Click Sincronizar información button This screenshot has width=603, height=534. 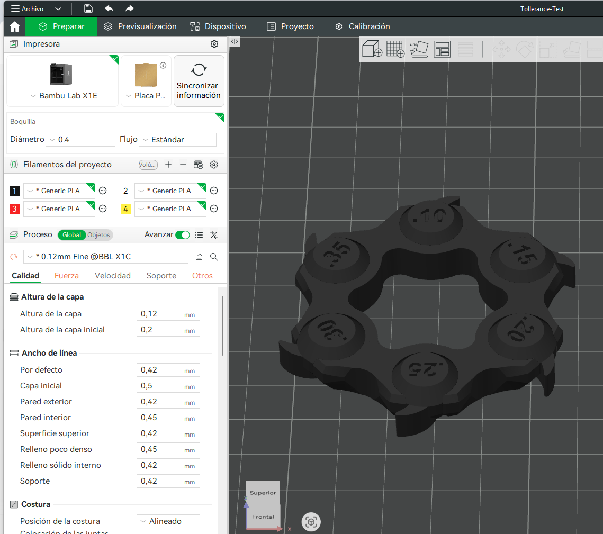(199, 81)
